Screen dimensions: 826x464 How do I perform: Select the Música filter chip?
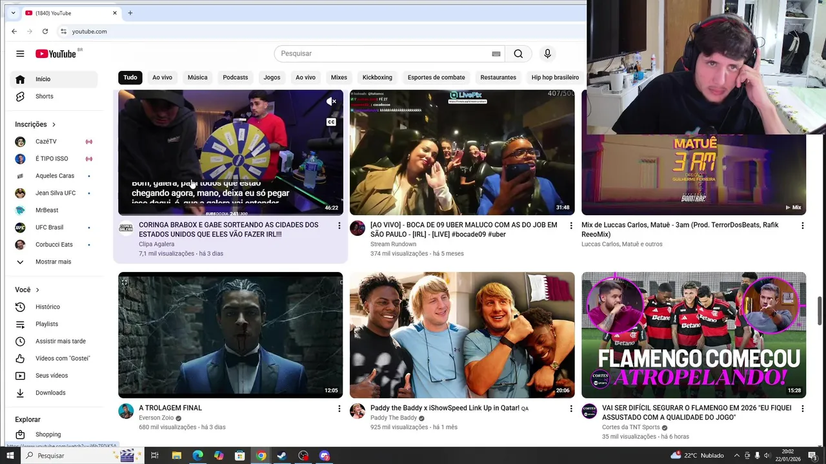click(197, 77)
